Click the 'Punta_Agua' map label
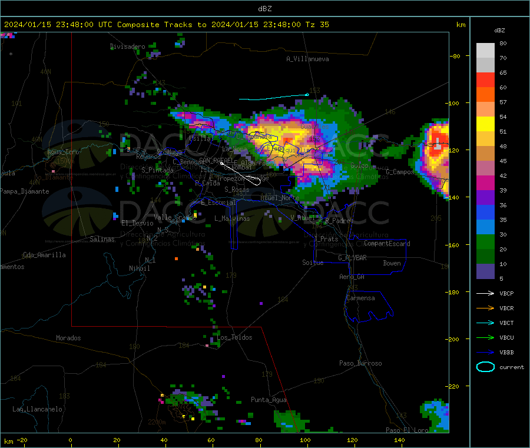The image size is (530, 448). point(269,400)
